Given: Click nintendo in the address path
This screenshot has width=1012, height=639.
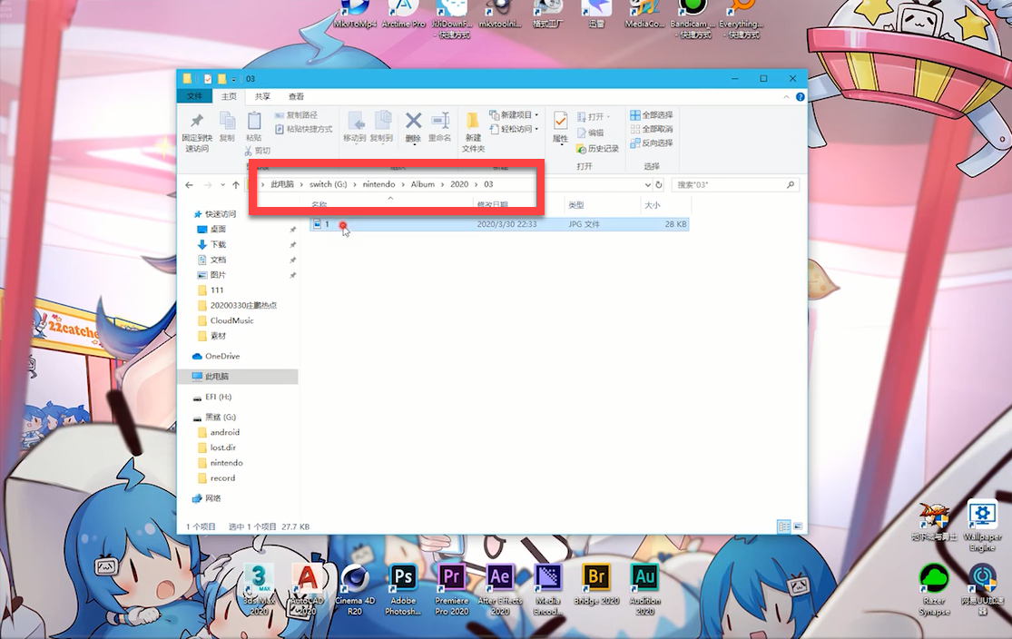Looking at the screenshot, I should pos(378,184).
